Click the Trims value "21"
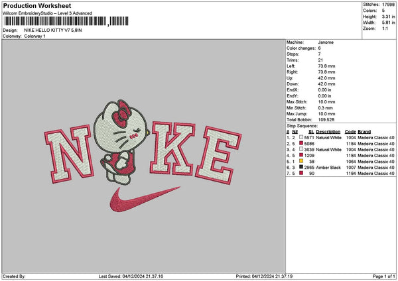 [x=320, y=60]
